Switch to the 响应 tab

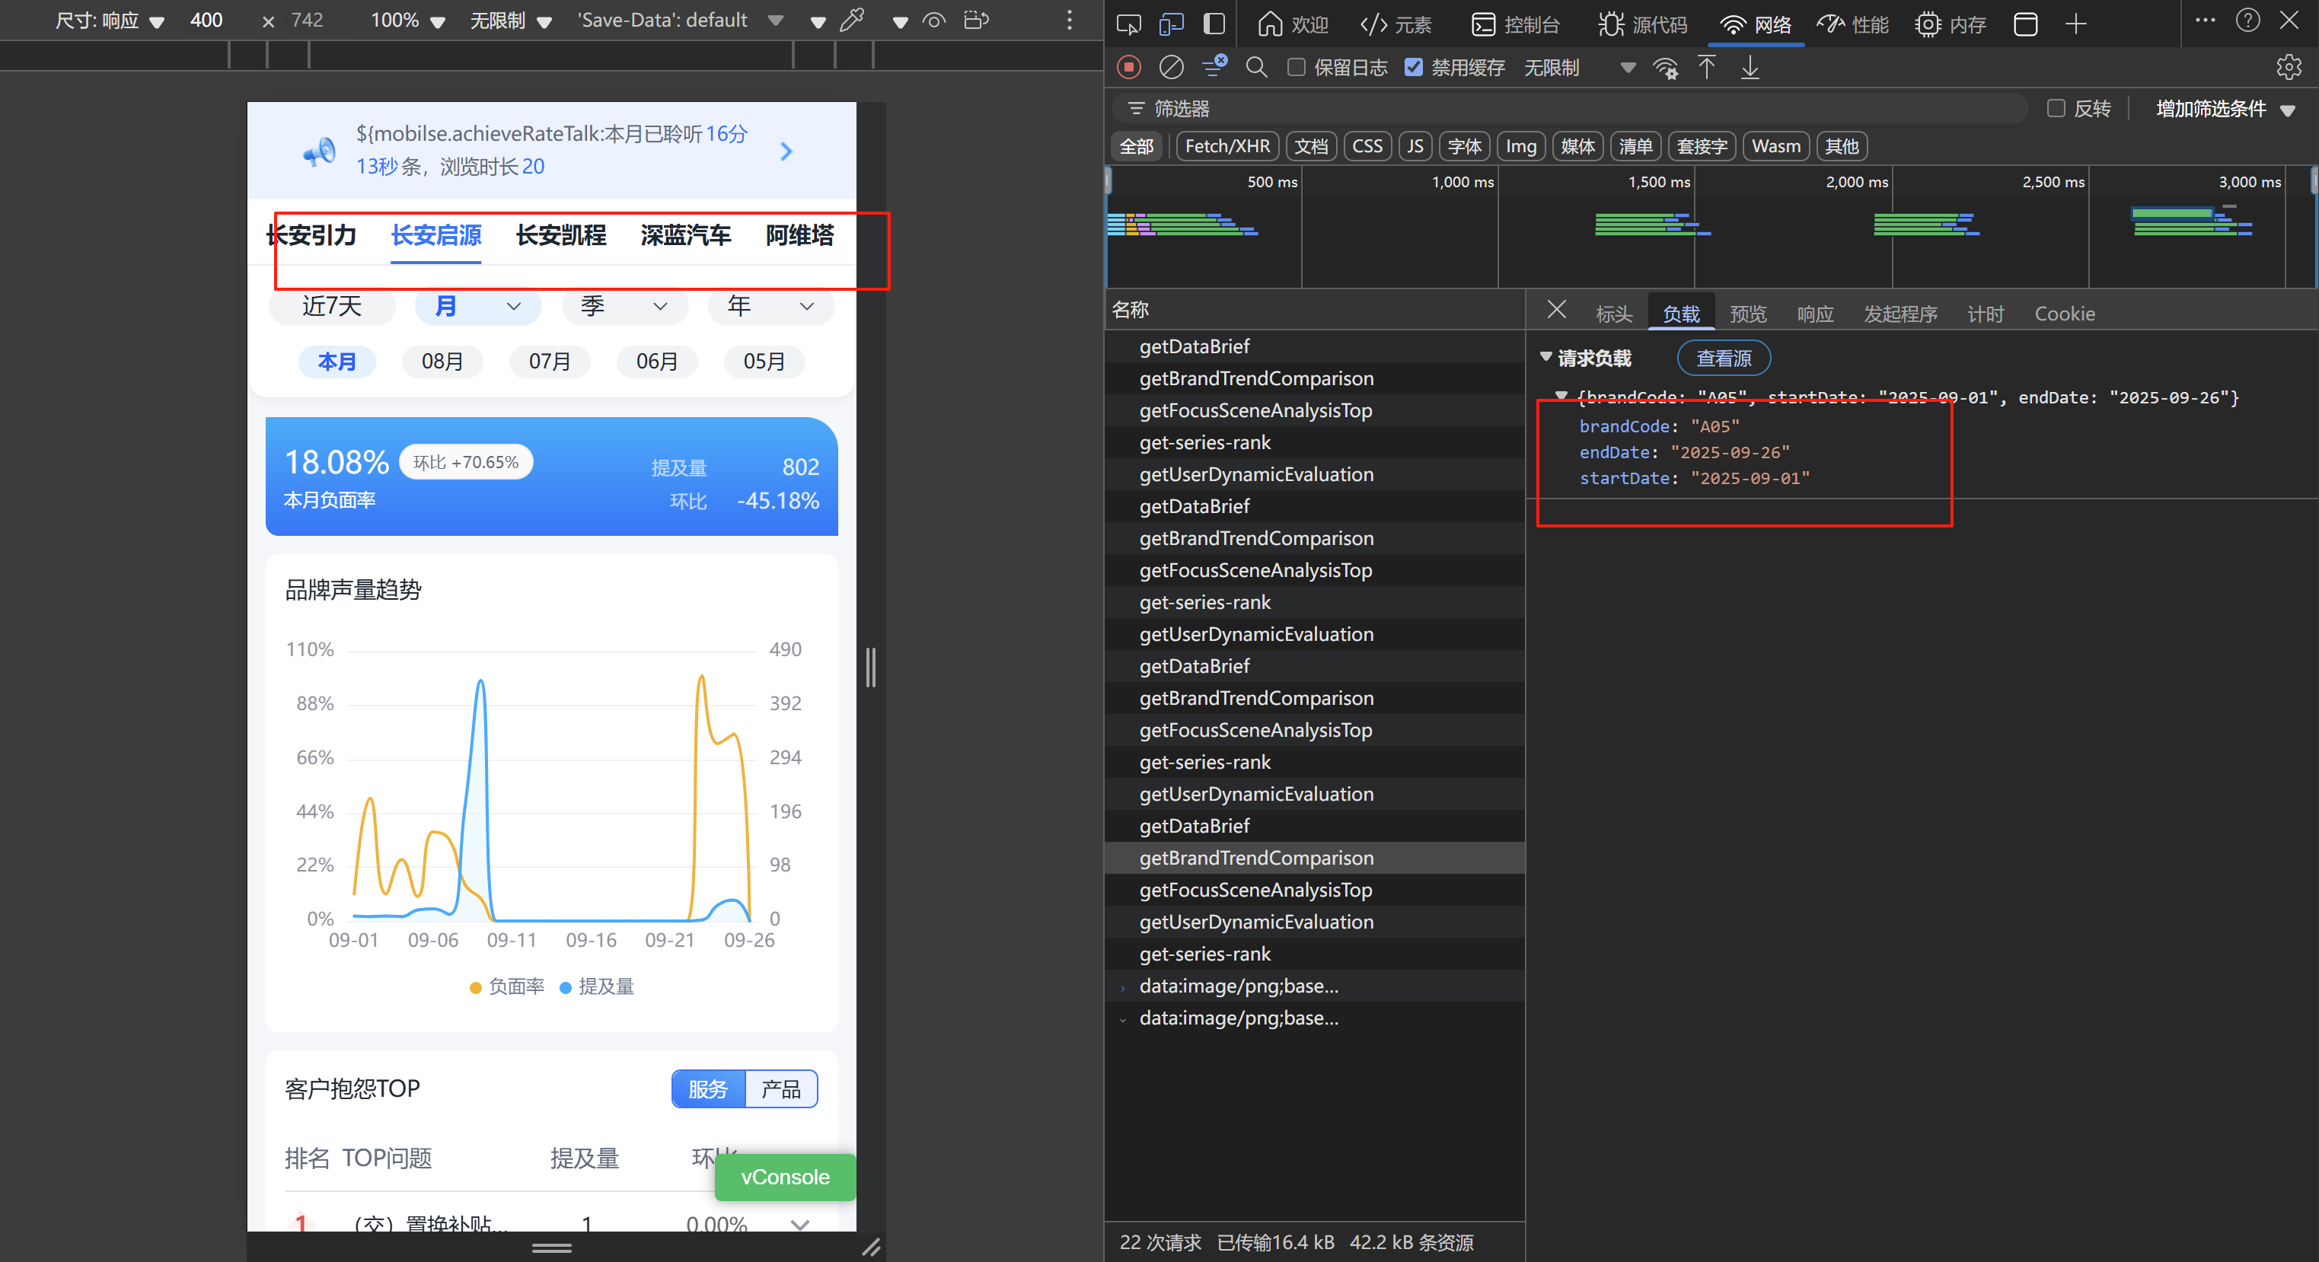(1814, 314)
